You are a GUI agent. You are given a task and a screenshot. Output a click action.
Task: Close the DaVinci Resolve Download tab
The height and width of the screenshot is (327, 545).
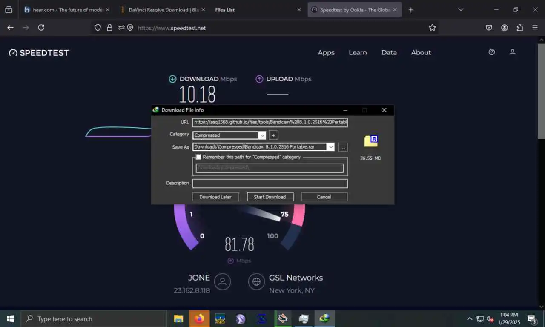tap(203, 10)
